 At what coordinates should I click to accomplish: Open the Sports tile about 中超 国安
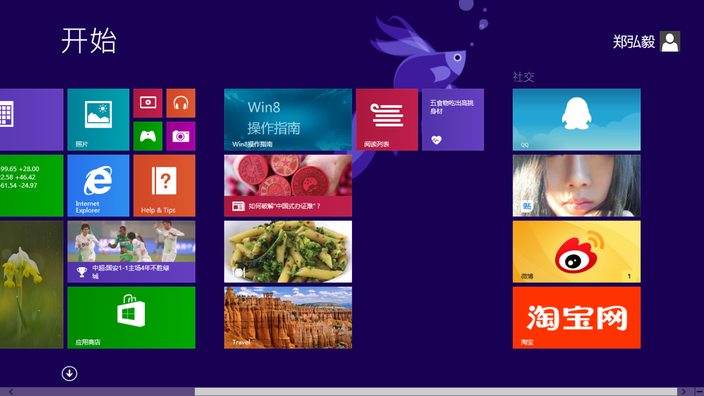click(131, 251)
